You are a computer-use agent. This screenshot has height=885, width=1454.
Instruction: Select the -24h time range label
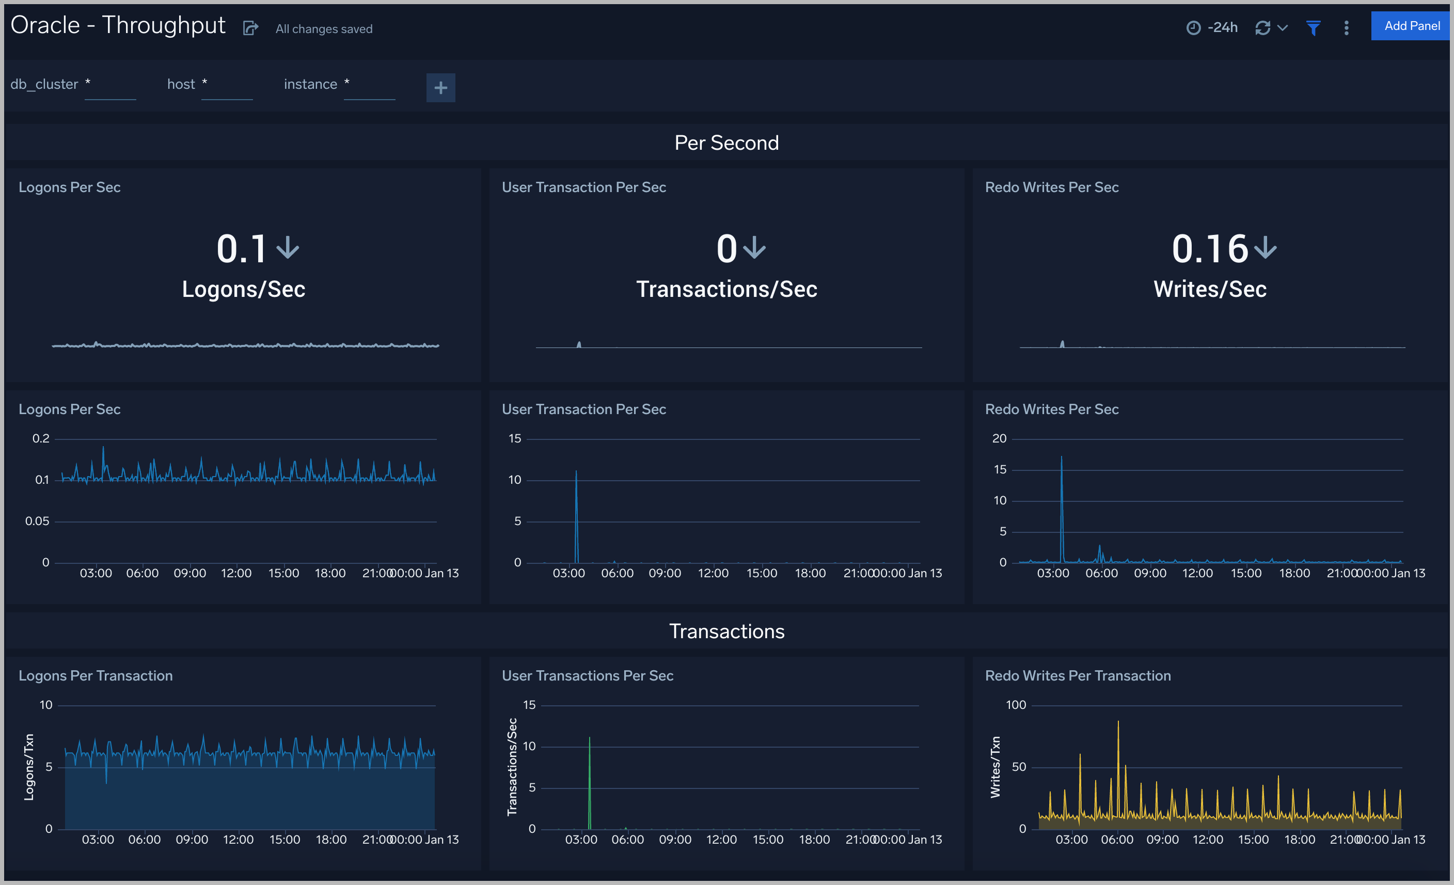click(x=1223, y=27)
